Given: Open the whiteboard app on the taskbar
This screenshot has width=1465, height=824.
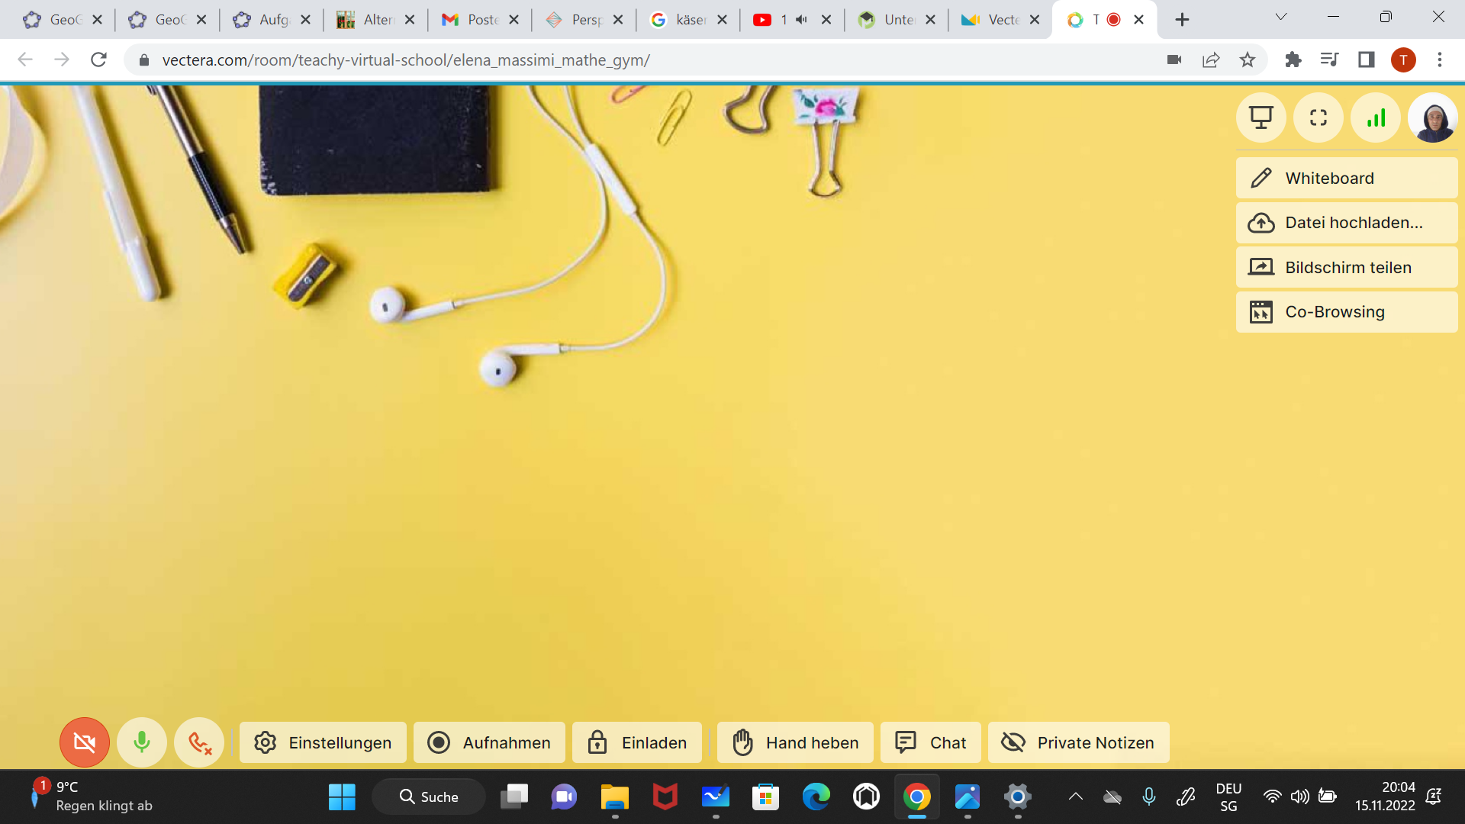Looking at the screenshot, I should pos(716,797).
